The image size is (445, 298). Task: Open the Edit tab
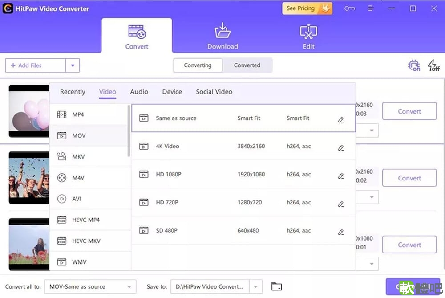(x=308, y=37)
